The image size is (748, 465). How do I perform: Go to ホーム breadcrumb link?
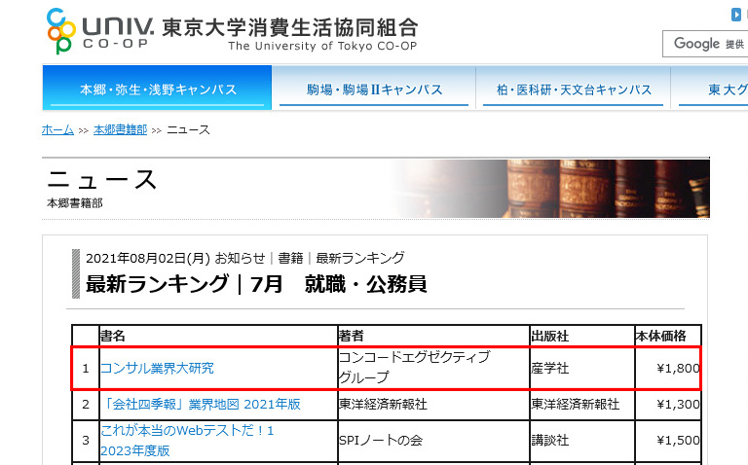[x=57, y=129]
